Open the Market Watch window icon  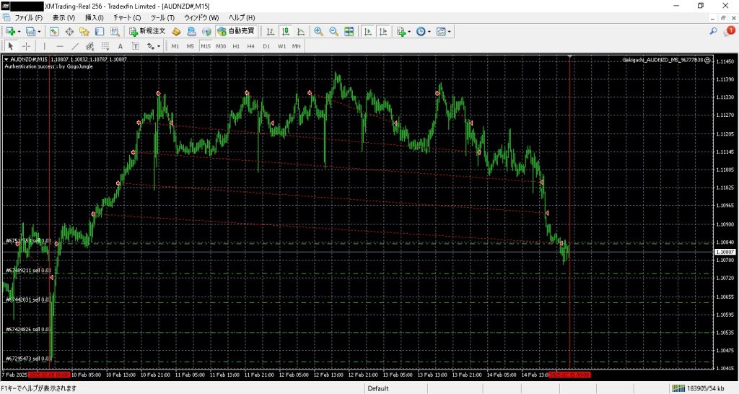coord(55,32)
